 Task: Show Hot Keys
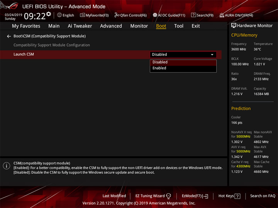(x=229, y=196)
